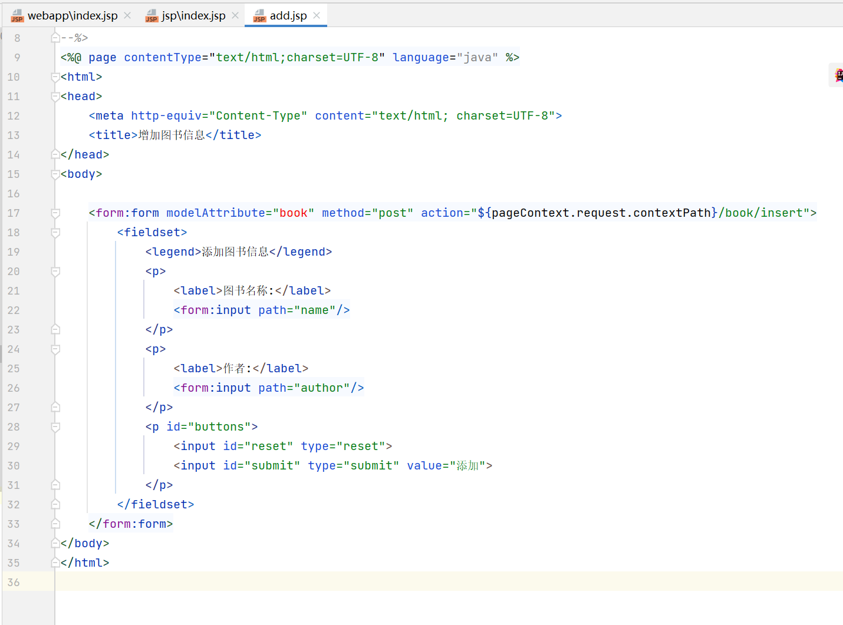
Task: Click the form:input path="author" tag
Action: pyautogui.click(x=269, y=388)
